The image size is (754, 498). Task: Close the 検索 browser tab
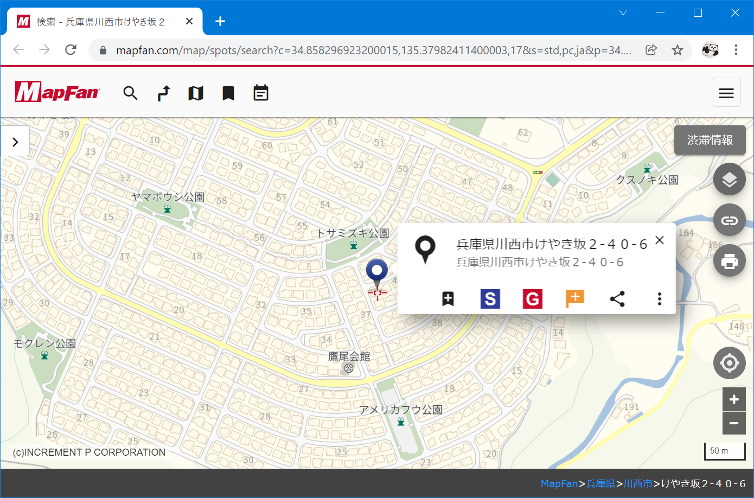[189, 21]
